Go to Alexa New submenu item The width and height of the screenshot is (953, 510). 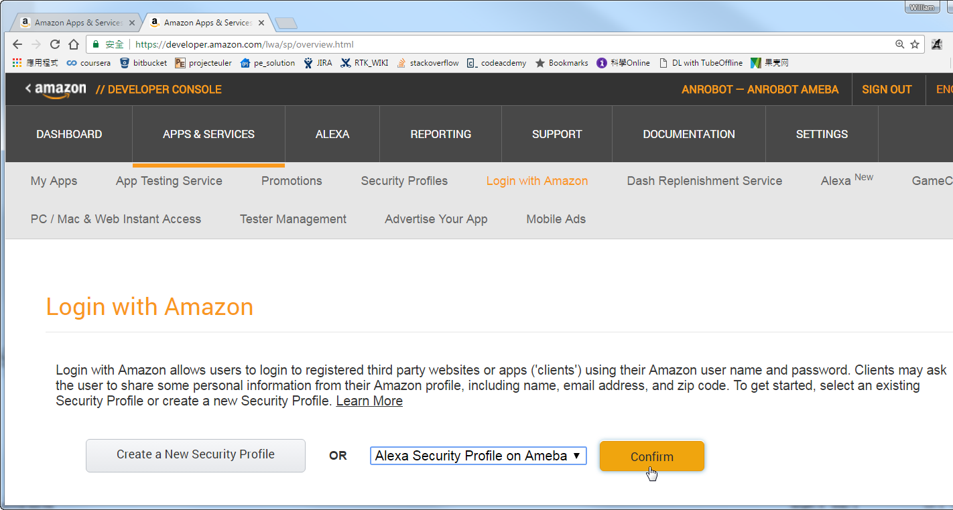tap(847, 180)
